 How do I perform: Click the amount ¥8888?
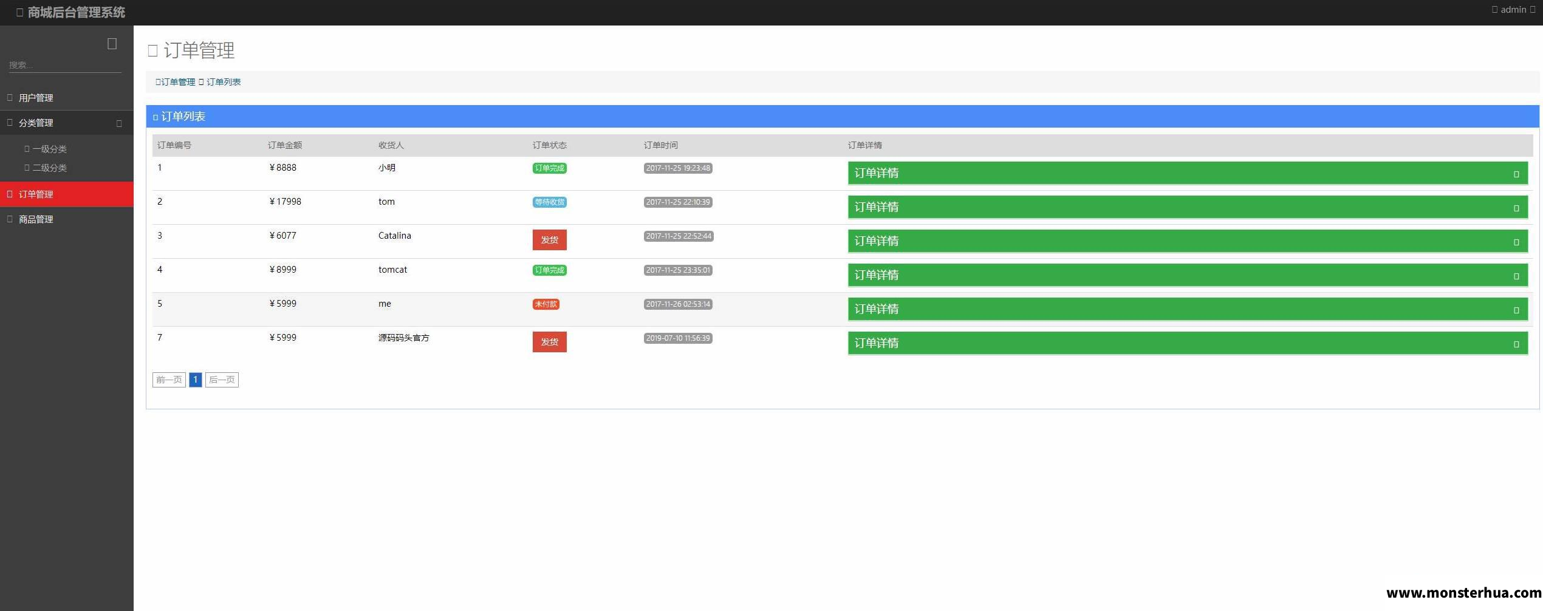282,168
